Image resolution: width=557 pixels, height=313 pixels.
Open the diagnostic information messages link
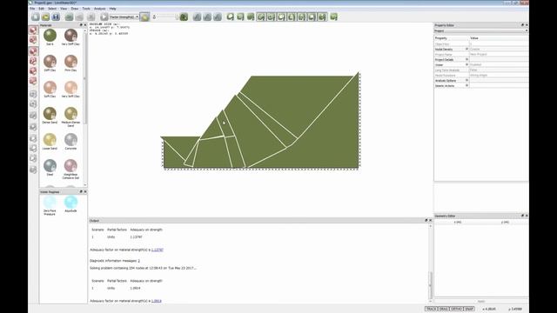coord(138,261)
